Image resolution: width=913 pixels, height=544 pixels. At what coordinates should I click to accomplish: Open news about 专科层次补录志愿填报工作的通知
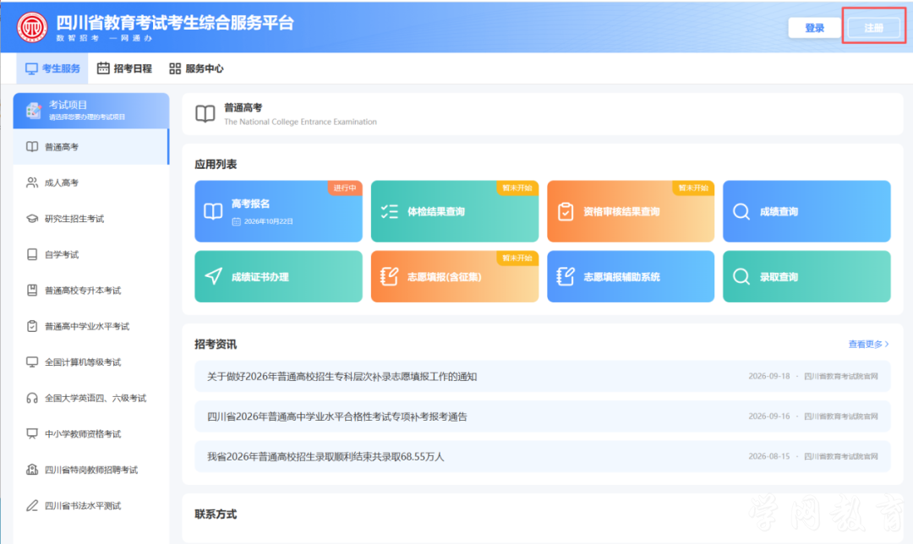(543, 377)
